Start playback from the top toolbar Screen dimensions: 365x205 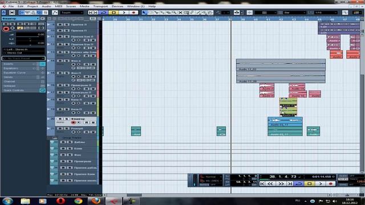pyautogui.click(x=124, y=13)
